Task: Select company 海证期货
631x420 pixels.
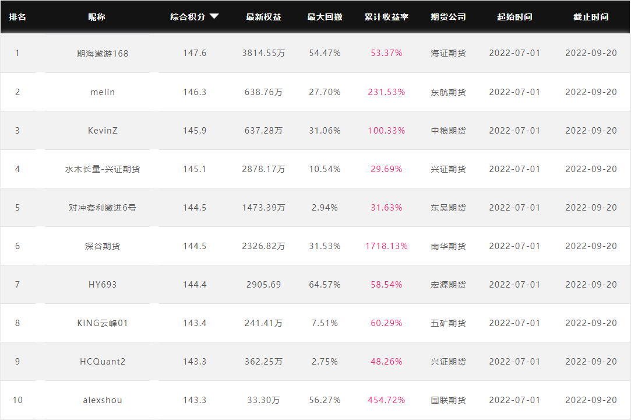Action: pyautogui.click(x=448, y=53)
